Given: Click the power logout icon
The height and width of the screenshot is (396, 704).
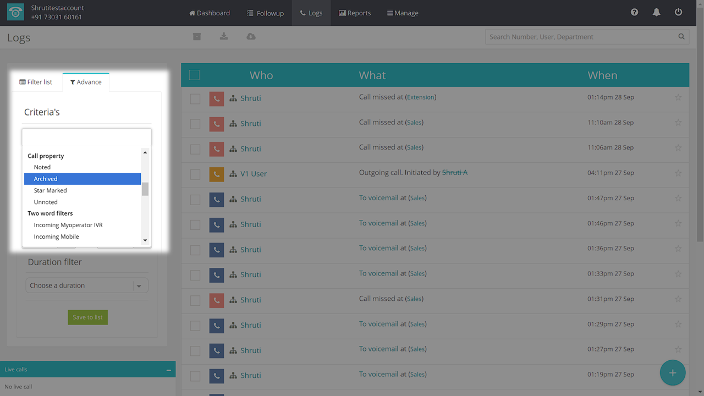Looking at the screenshot, I should click(x=678, y=12).
